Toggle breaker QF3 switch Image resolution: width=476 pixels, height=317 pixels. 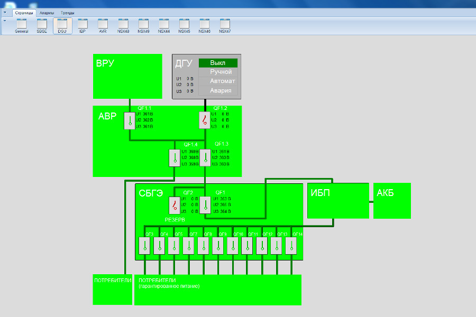(144, 246)
